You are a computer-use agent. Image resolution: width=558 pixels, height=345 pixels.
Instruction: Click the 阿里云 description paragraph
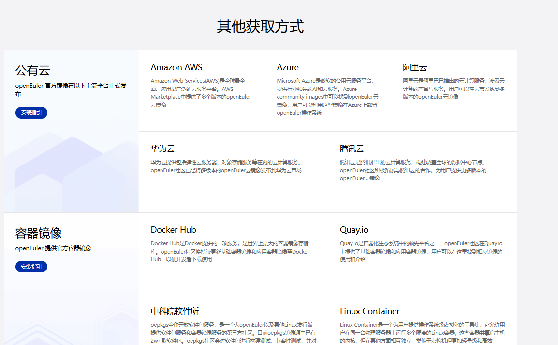454,89
